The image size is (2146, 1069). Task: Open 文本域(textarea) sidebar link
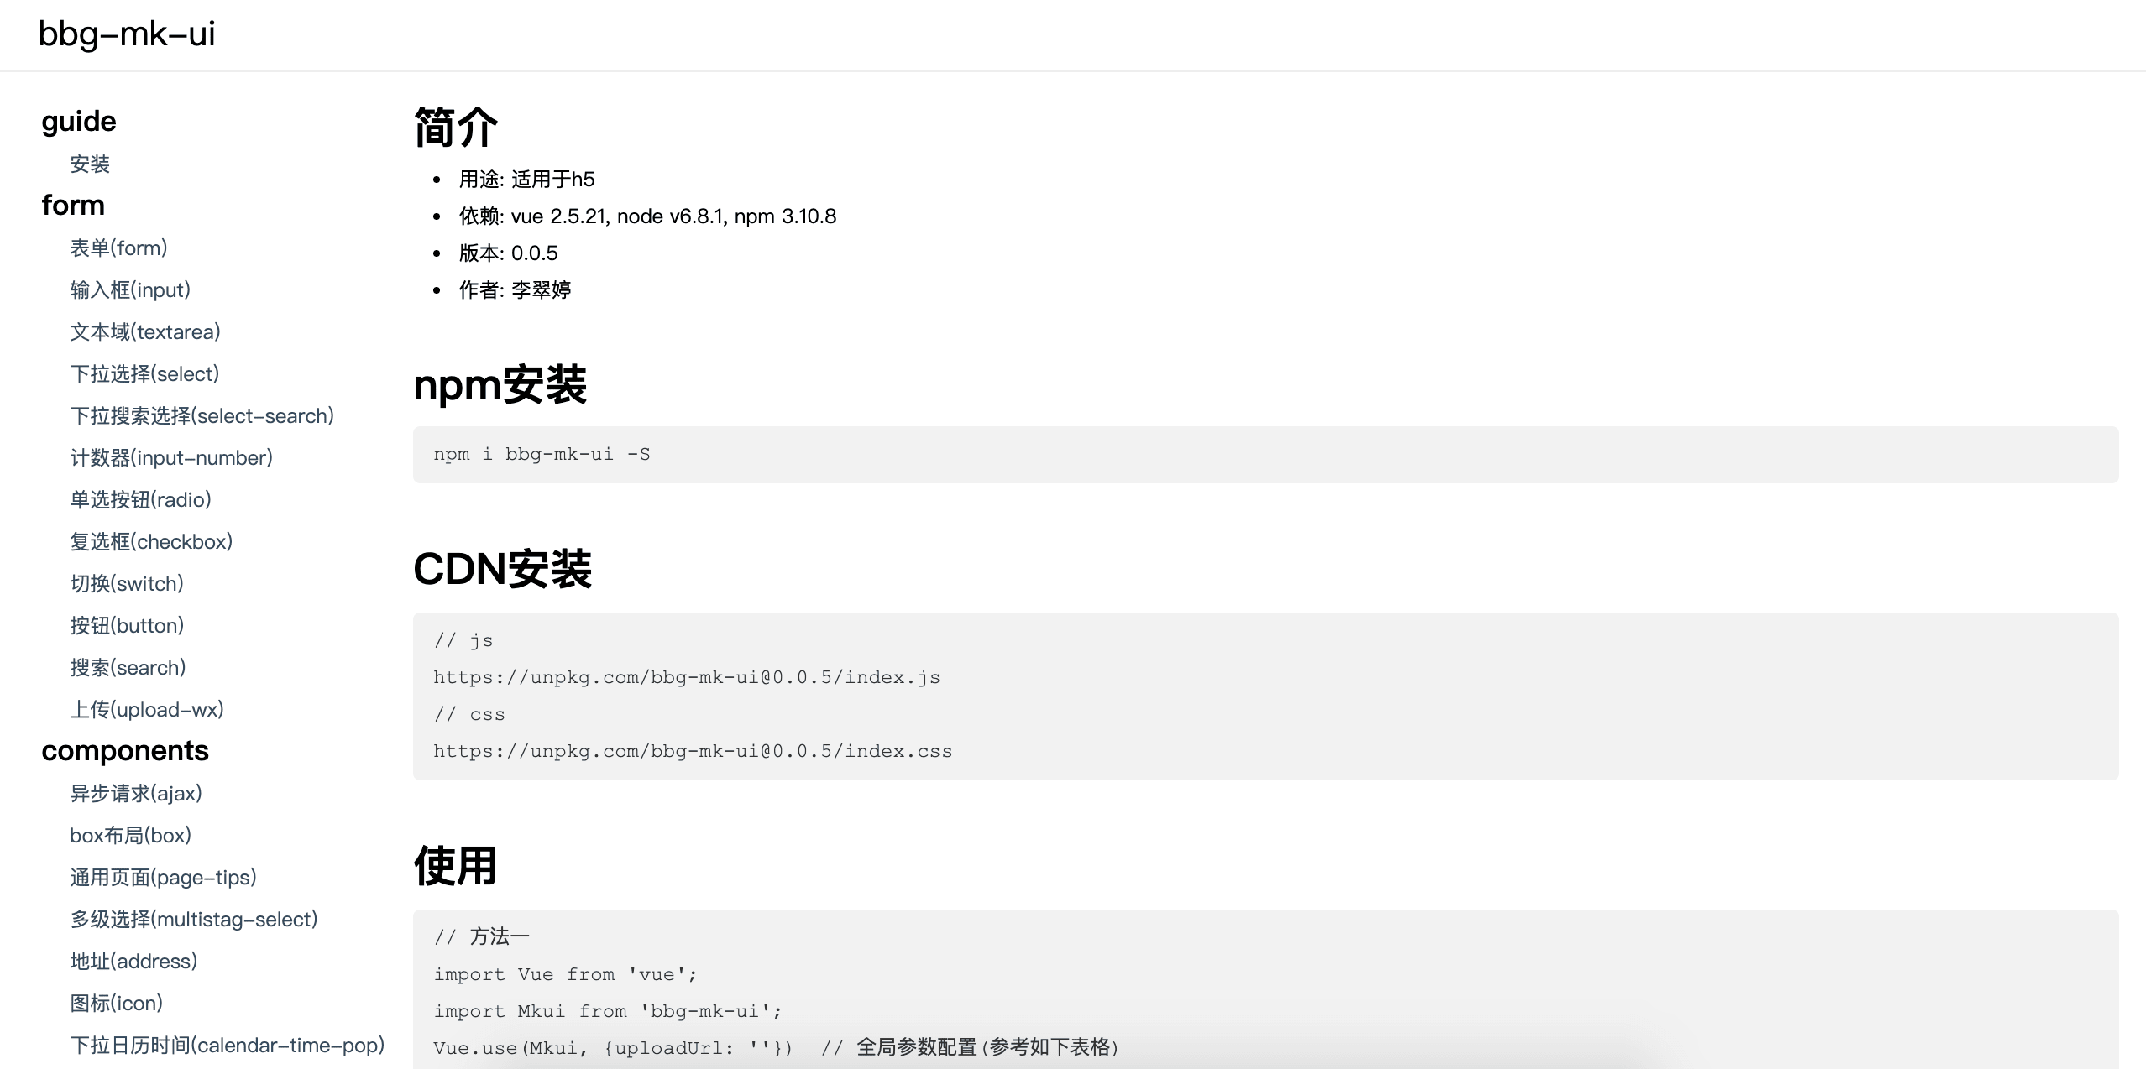(145, 331)
